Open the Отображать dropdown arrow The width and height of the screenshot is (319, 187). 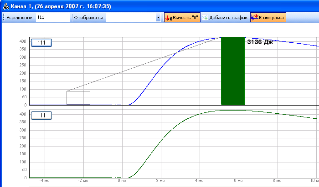click(158, 18)
